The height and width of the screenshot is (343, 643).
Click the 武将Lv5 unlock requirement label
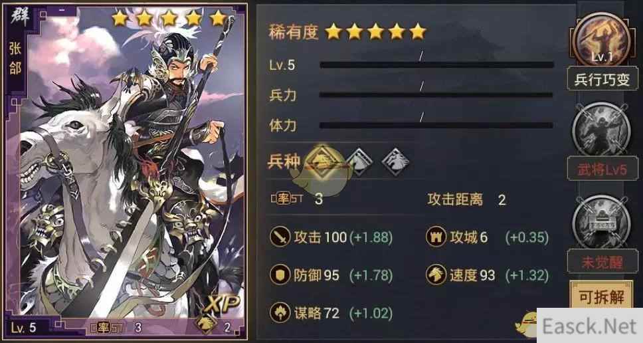click(602, 169)
